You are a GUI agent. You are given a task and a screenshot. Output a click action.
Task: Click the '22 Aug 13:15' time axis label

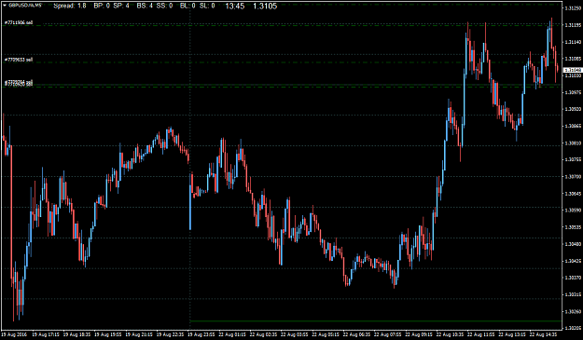point(511,334)
